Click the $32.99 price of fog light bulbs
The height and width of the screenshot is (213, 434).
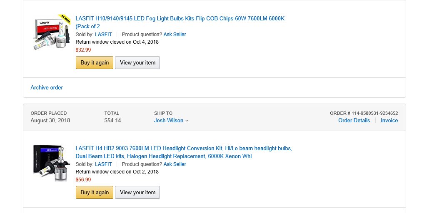(83, 50)
